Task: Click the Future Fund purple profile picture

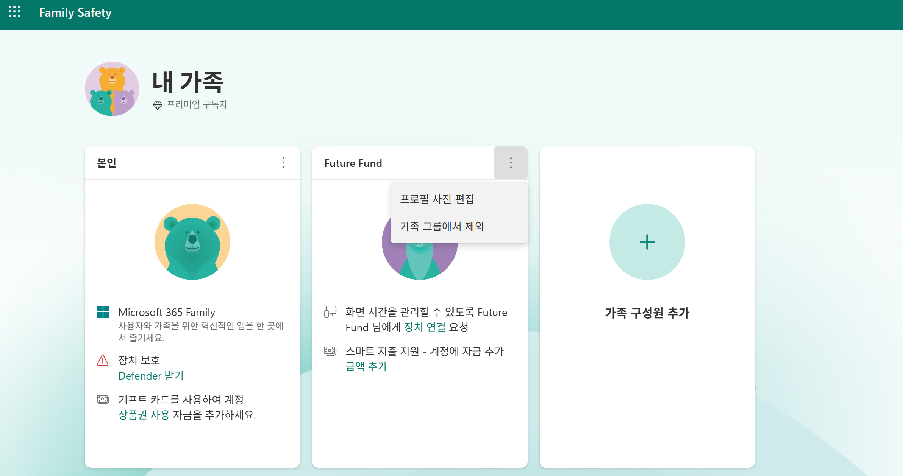Action: click(420, 261)
